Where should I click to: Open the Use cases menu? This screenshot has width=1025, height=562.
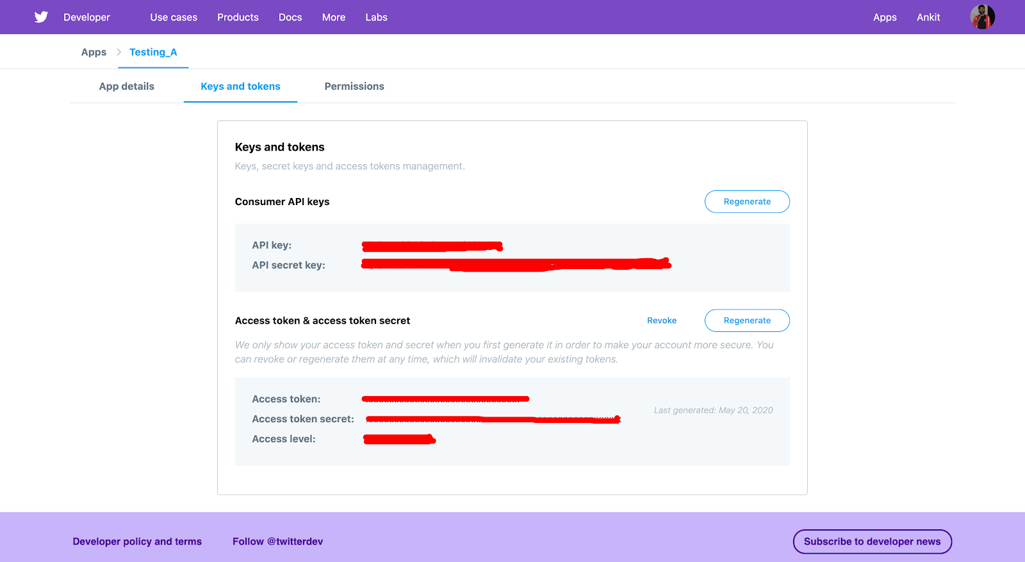point(174,17)
